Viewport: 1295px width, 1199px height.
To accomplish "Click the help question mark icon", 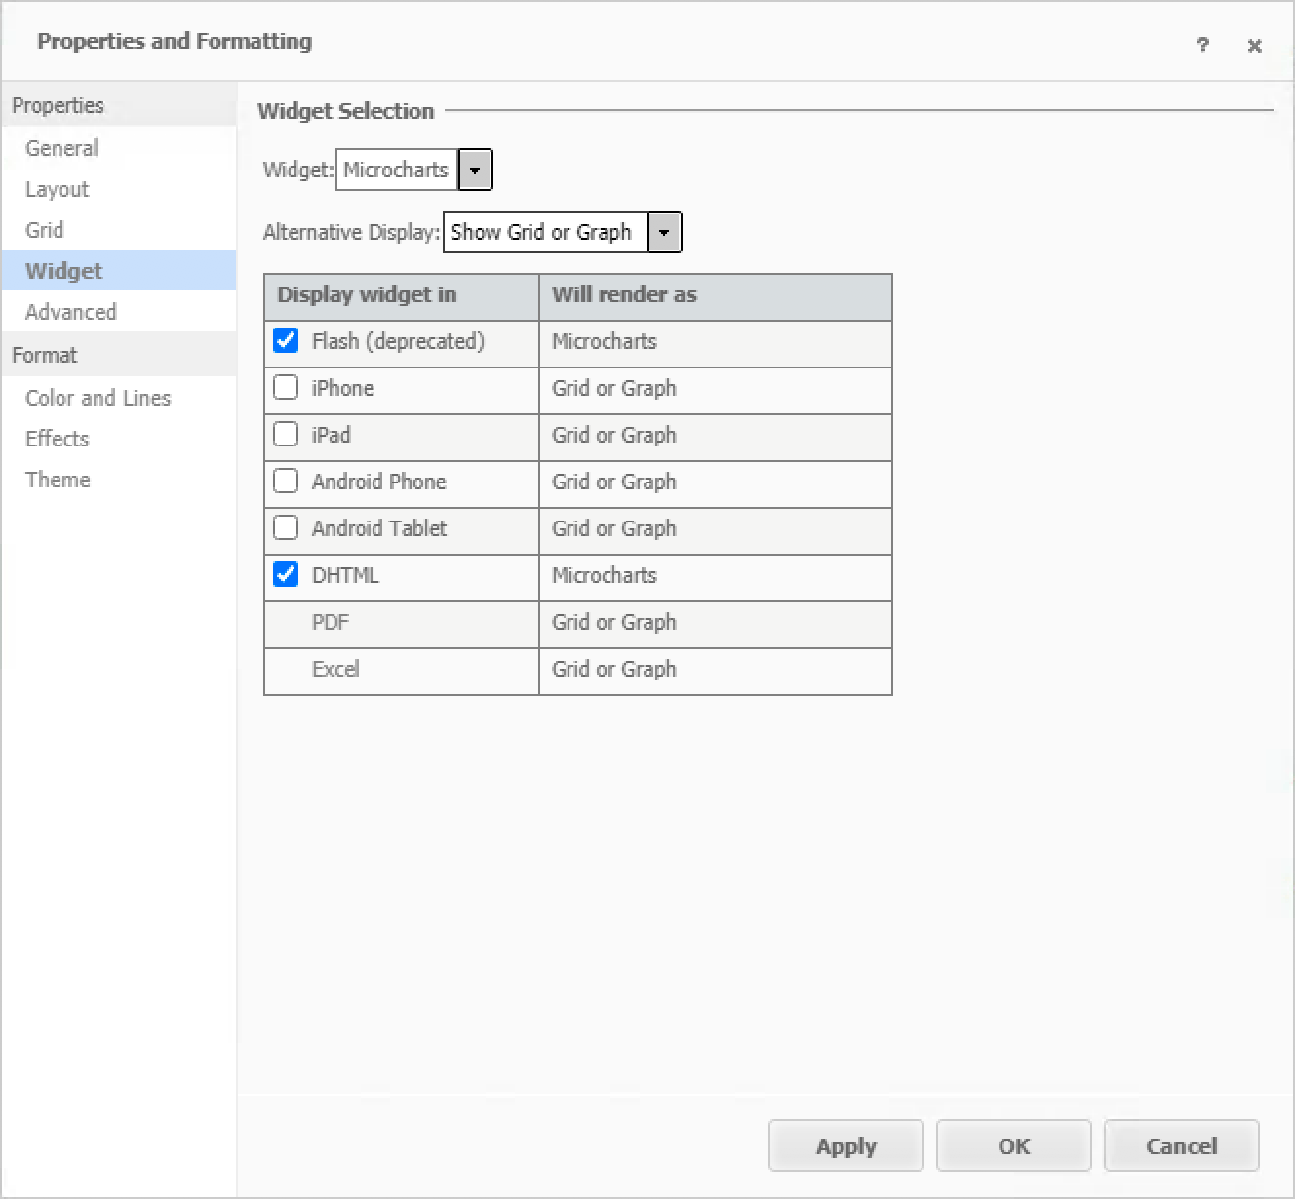I will 1202,45.
